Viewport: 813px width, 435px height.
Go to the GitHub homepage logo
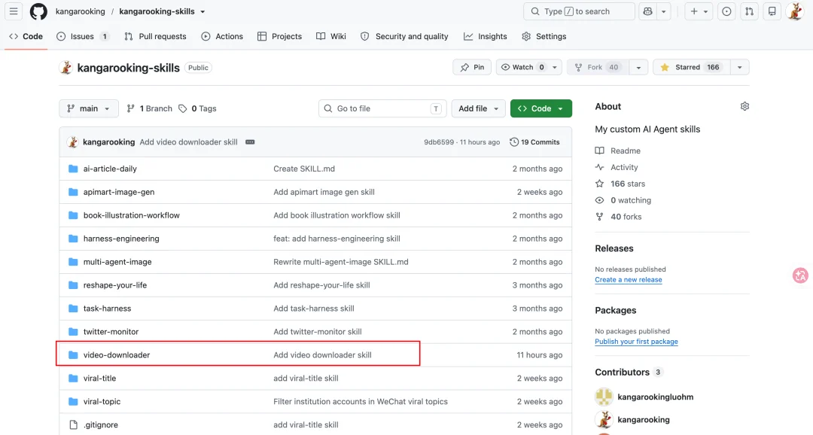(38, 11)
